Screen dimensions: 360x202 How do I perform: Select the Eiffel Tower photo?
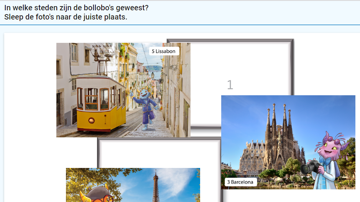click(x=133, y=185)
